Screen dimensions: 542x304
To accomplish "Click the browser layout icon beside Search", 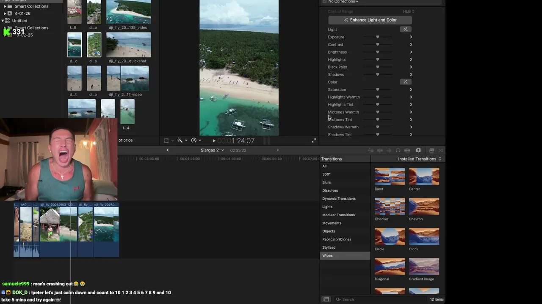I will [x=326, y=299].
